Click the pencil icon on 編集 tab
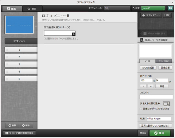The image size is (175, 138). (8, 9)
